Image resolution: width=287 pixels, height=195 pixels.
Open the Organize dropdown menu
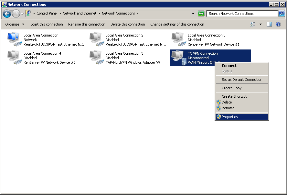coord(15,24)
